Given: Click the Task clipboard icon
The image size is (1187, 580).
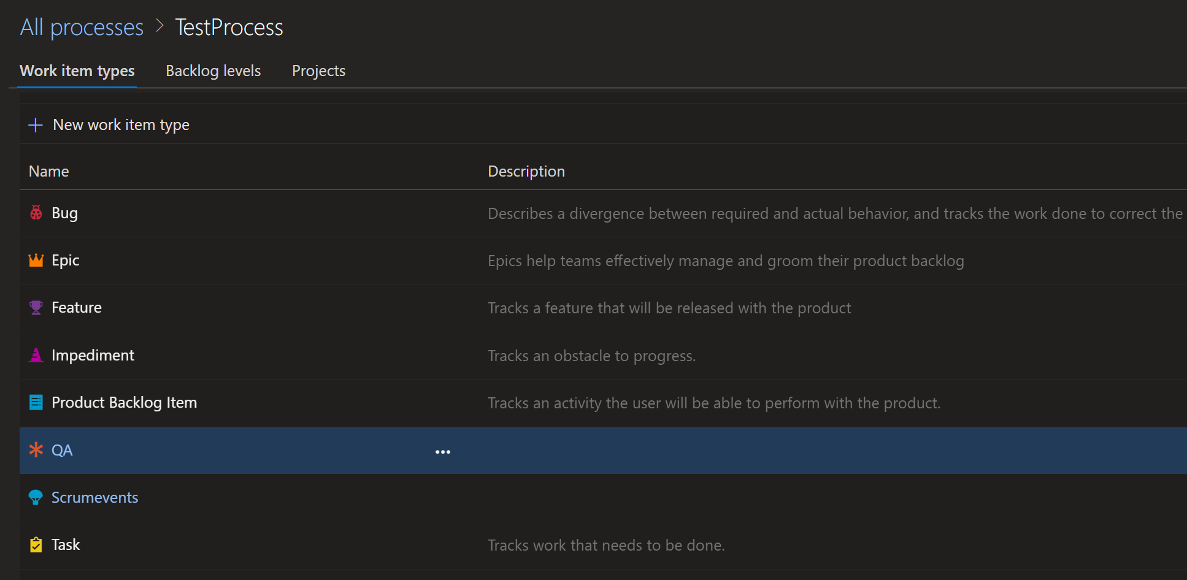Looking at the screenshot, I should coord(36,544).
